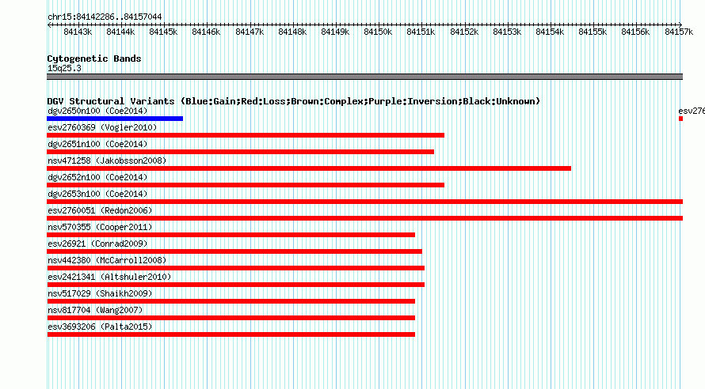Select the 15q25.3 band label
Image resolution: width=705 pixels, height=389 pixels.
[64, 68]
